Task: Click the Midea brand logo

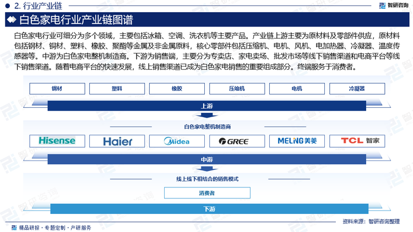Action: pyautogui.click(x=177, y=141)
